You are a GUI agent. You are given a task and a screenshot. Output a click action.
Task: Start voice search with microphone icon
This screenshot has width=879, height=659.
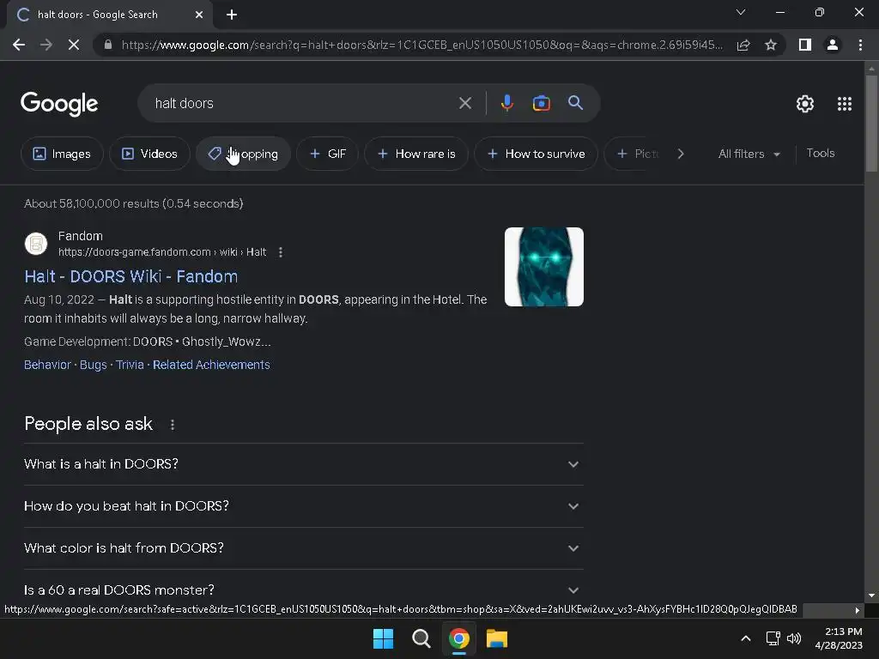pyautogui.click(x=506, y=103)
